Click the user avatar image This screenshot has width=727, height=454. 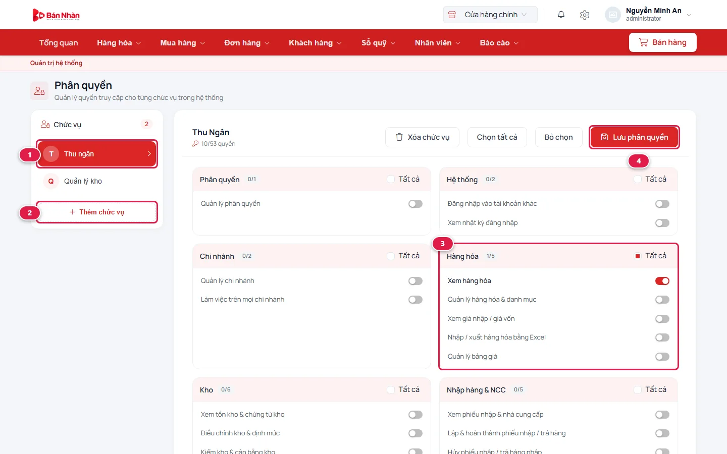(x=613, y=15)
